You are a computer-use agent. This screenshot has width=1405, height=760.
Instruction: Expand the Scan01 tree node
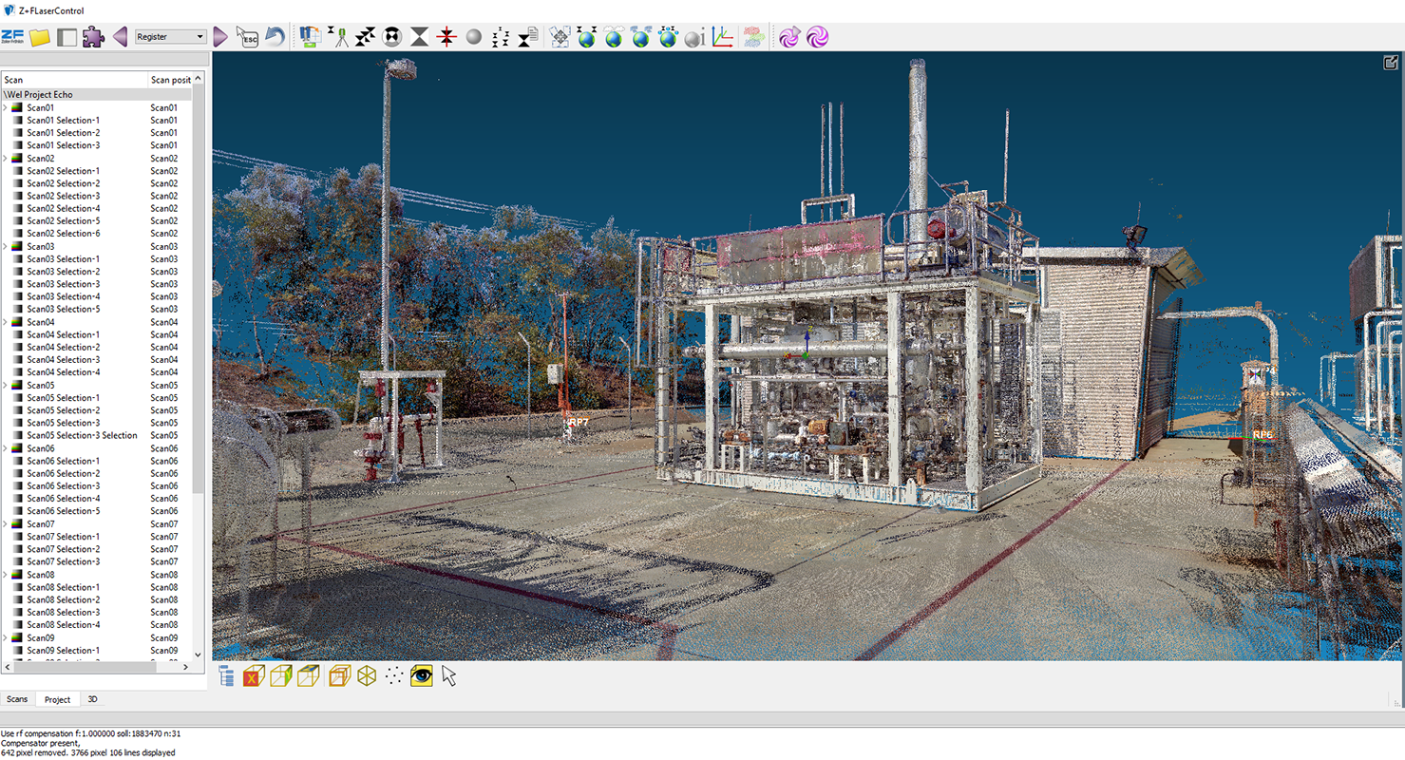(5, 108)
